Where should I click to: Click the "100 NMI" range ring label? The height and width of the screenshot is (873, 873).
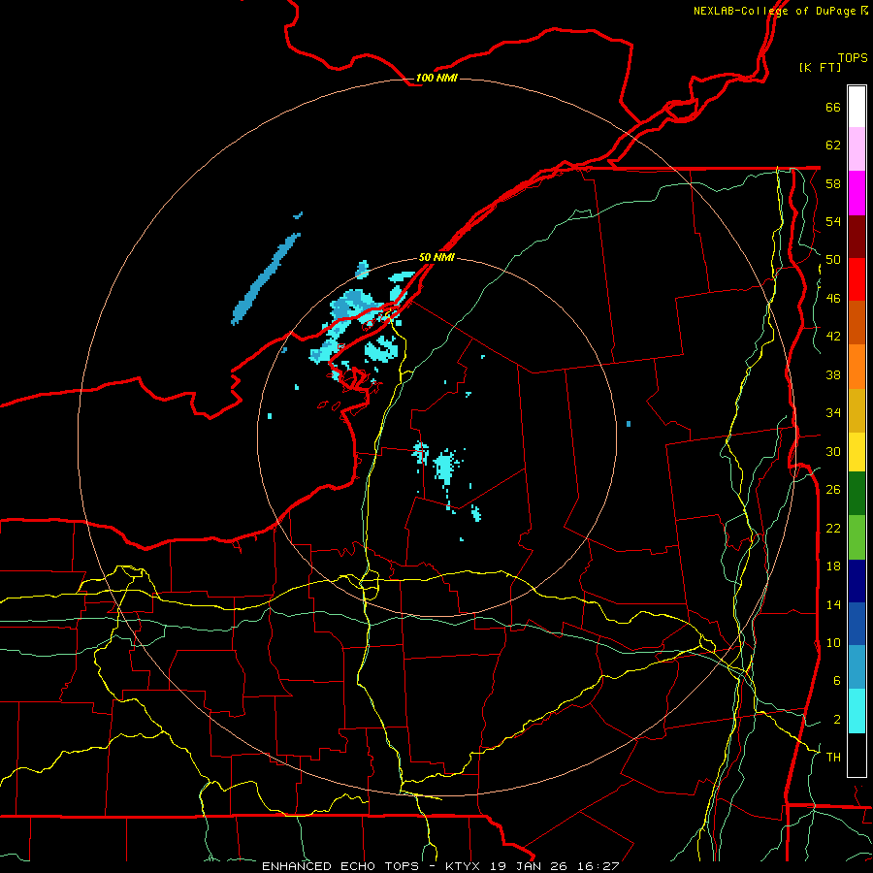[x=436, y=78]
